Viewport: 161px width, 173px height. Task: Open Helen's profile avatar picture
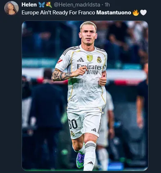point(11,8)
